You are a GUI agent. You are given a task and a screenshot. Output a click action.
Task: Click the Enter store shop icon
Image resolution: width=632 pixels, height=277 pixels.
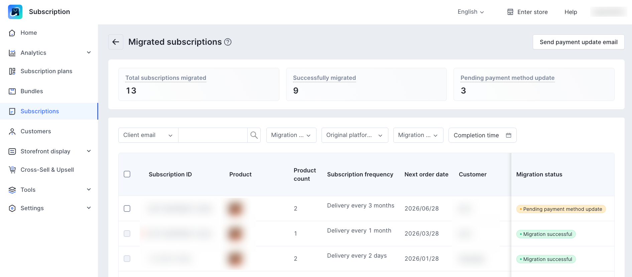pos(510,12)
